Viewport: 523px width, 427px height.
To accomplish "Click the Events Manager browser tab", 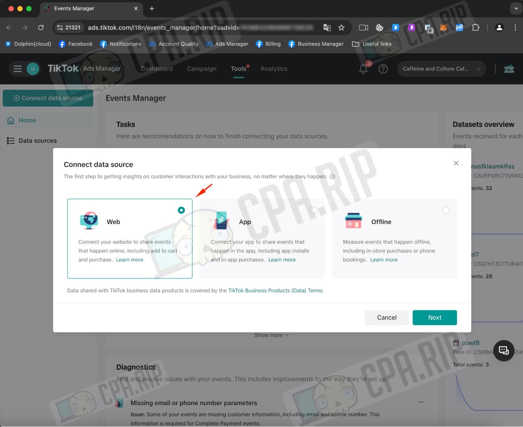I will click(91, 8).
